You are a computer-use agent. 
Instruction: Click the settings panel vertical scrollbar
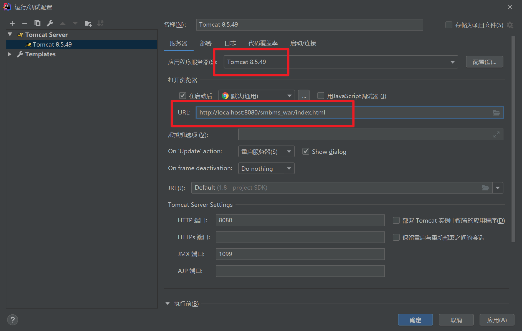pos(513,139)
